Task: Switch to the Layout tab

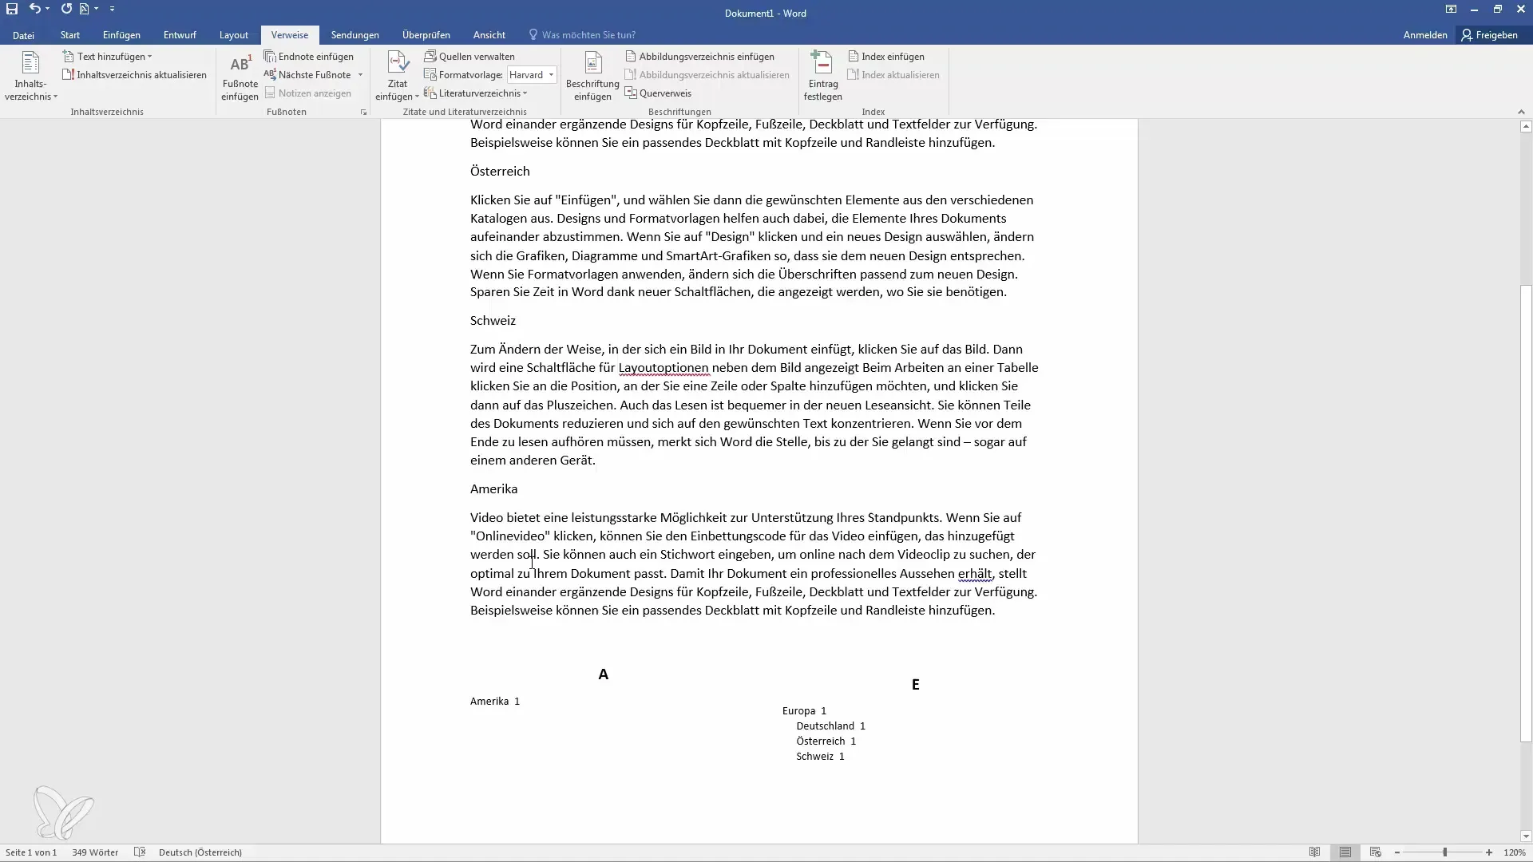Action: point(234,35)
